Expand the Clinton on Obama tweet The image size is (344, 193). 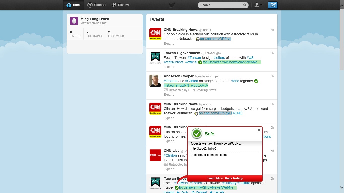click(169, 141)
